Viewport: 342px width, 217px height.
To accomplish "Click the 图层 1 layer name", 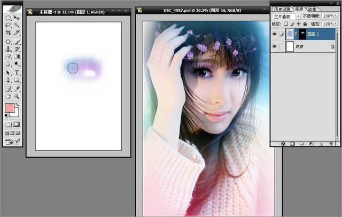I will (x=313, y=34).
